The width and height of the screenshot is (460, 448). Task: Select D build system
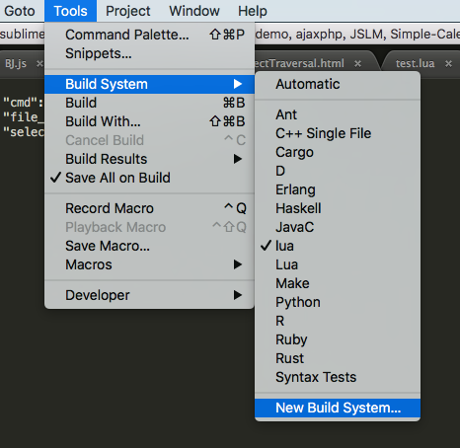tap(338, 171)
